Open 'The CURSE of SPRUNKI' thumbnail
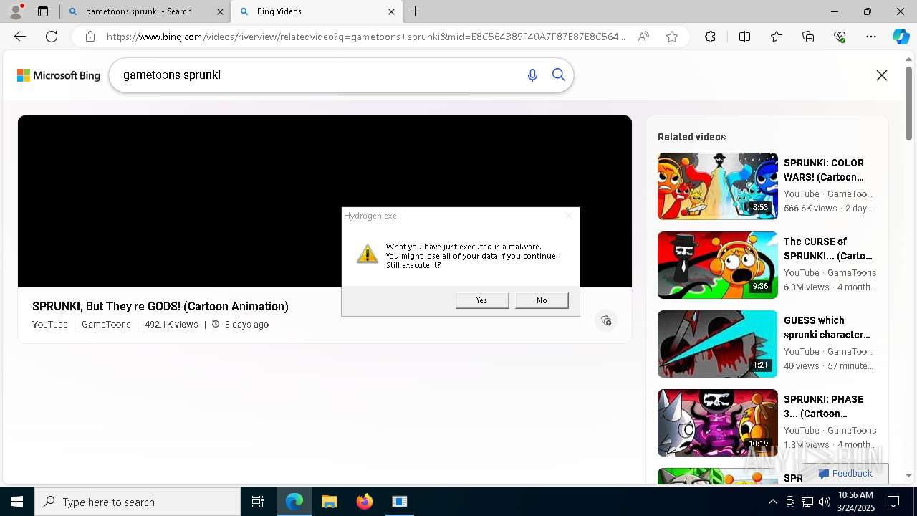The width and height of the screenshot is (917, 516). point(718,265)
